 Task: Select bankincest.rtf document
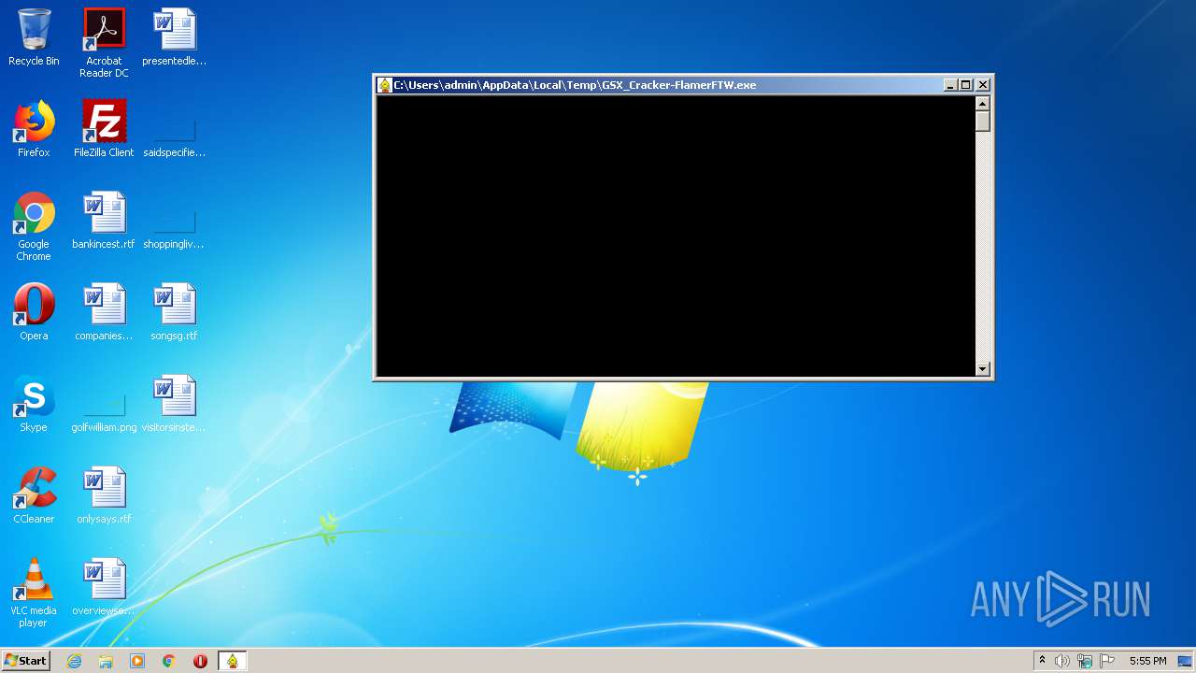point(104,221)
